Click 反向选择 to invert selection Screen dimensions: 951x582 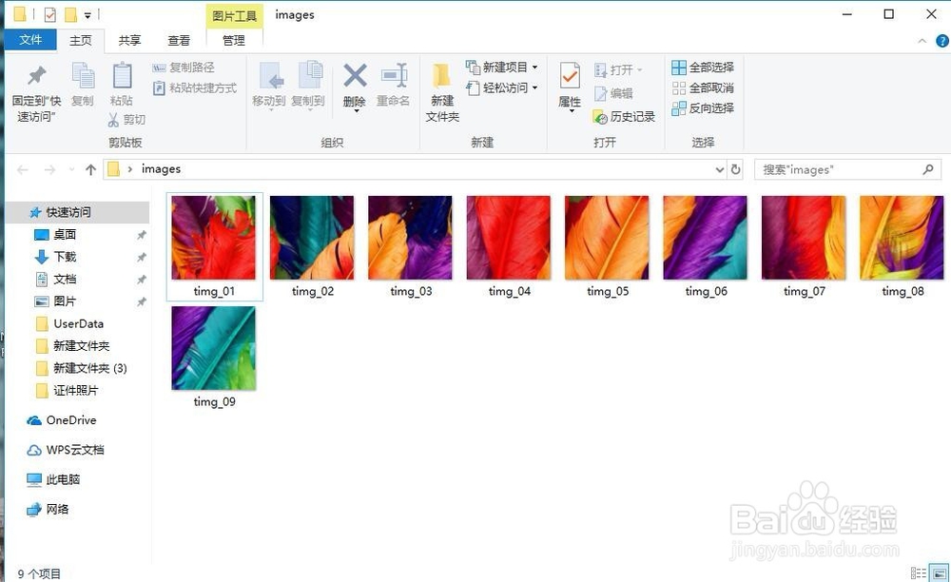[702, 107]
